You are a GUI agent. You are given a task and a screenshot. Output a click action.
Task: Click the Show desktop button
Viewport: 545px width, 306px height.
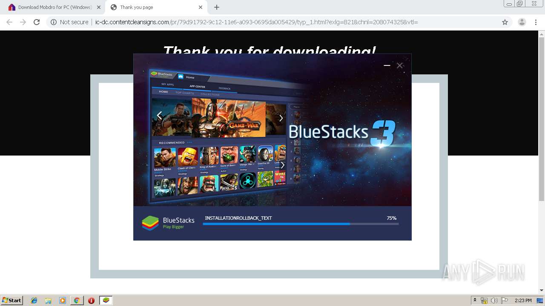[x=540, y=300]
